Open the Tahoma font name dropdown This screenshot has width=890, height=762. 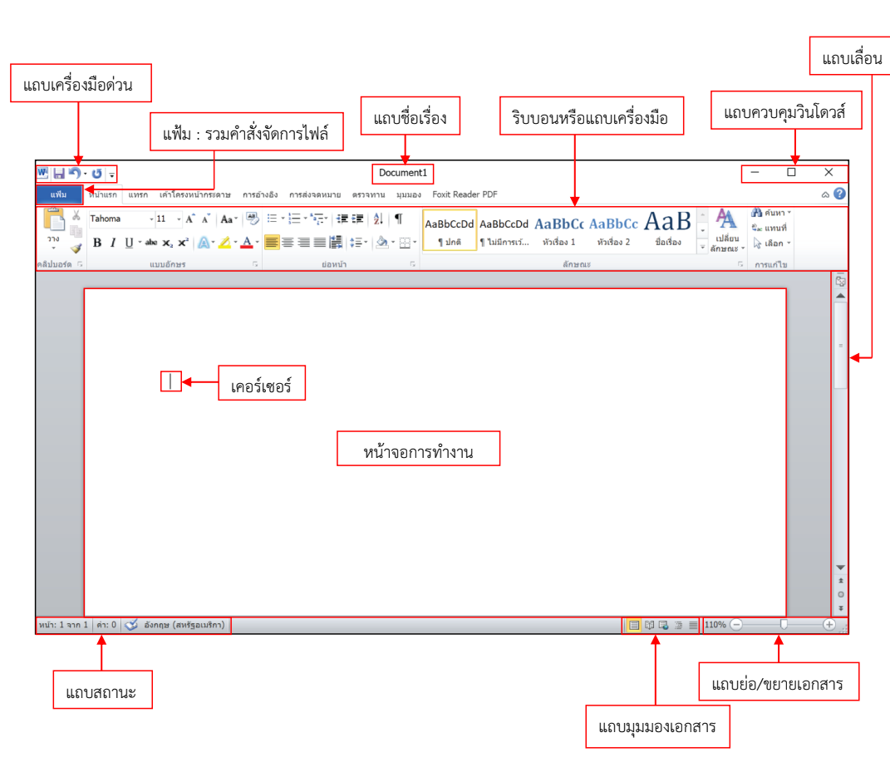click(x=151, y=219)
